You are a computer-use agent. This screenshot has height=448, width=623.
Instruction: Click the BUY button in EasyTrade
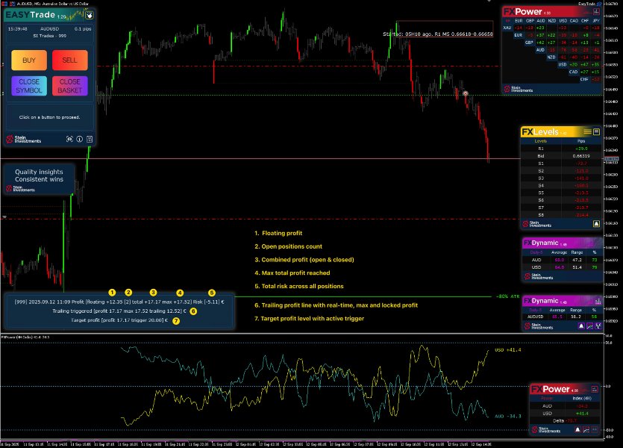pos(29,60)
